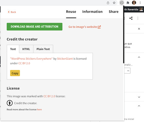Select the HTML attribution tab
Screen dimensions: 144x122
tap(26, 49)
